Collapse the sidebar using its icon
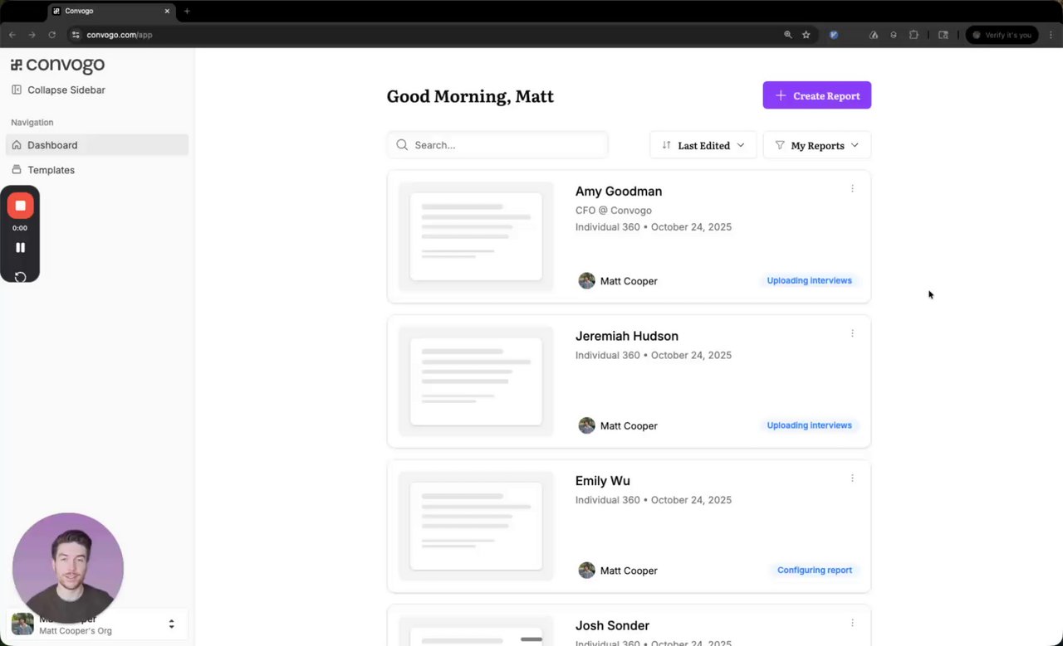Image resolution: width=1063 pixels, height=646 pixels. coord(17,90)
